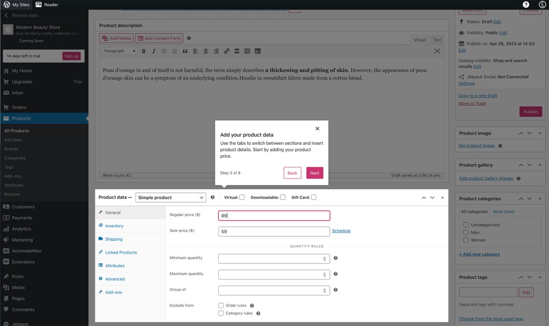Toggle bold formatting in description editor
Screen dimensions: 549x326
point(144,51)
